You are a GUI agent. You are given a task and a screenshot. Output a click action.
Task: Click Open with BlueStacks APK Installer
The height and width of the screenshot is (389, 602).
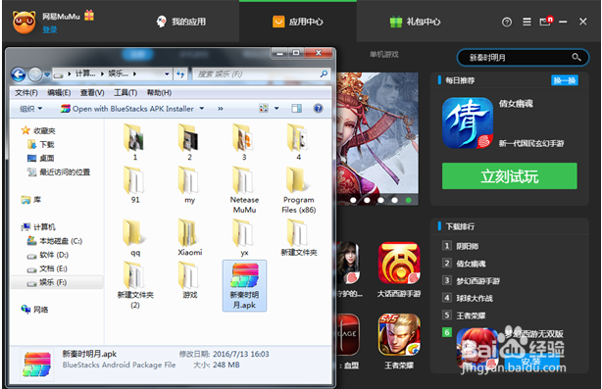[x=127, y=109]
